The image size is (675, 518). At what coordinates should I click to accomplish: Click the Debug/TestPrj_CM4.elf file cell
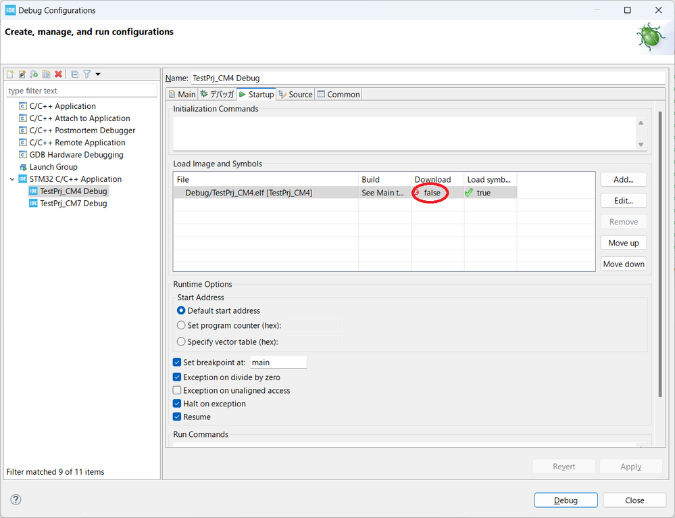[x=266, y=193]
